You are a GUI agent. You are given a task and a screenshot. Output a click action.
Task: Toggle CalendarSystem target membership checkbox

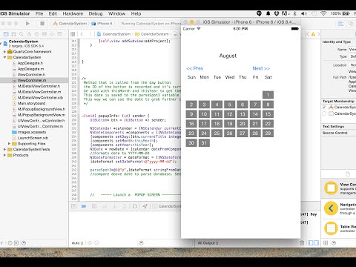pyautogui.click(x=324, y=107)
